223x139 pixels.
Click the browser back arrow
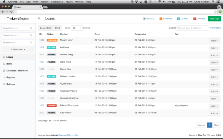[3, 12]
